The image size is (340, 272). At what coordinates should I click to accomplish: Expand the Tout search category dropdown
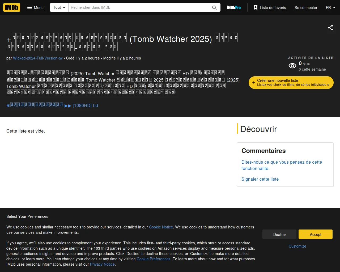(59, 7)
